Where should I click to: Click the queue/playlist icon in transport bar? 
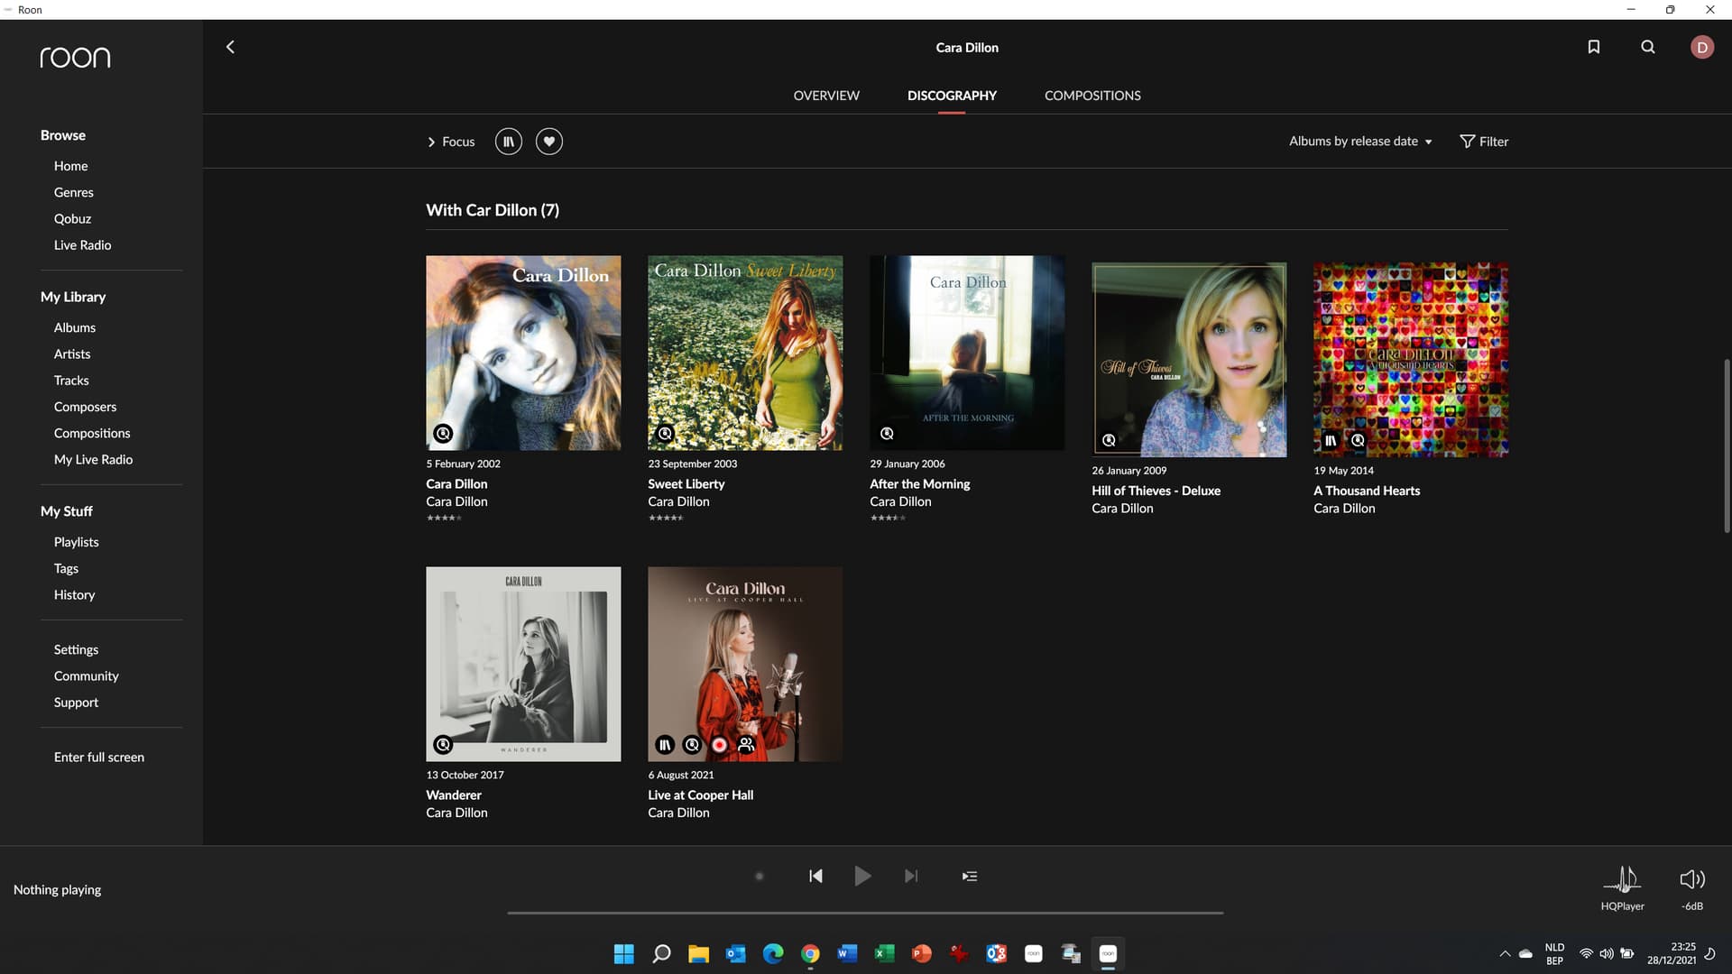point(970,877)
